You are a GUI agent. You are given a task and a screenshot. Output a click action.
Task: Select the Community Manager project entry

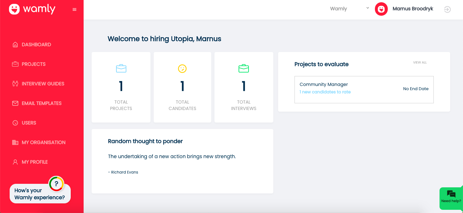(x=323, y=84)
